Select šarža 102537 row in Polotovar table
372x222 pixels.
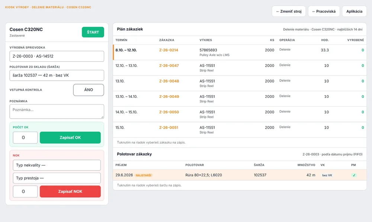click(240, 175)
